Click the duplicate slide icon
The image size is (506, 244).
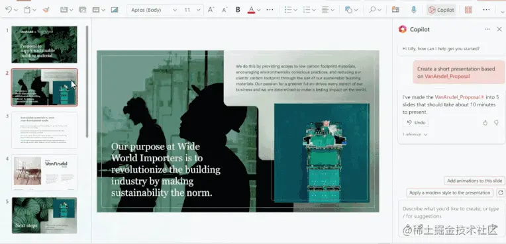point(83,10)
